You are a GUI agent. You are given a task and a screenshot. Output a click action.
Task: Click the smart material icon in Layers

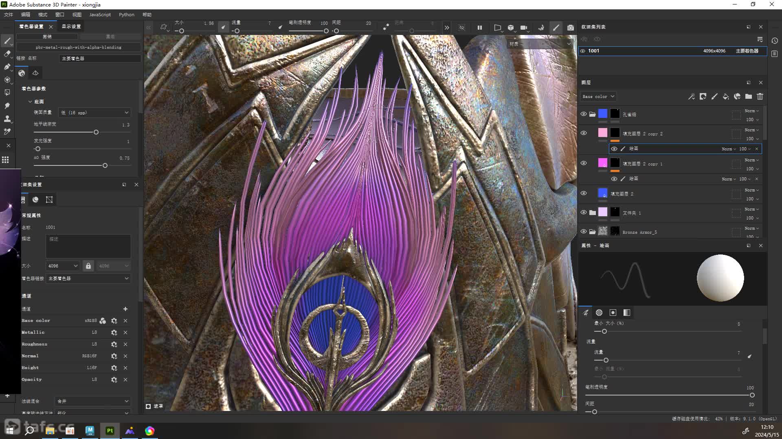[737, 97]
